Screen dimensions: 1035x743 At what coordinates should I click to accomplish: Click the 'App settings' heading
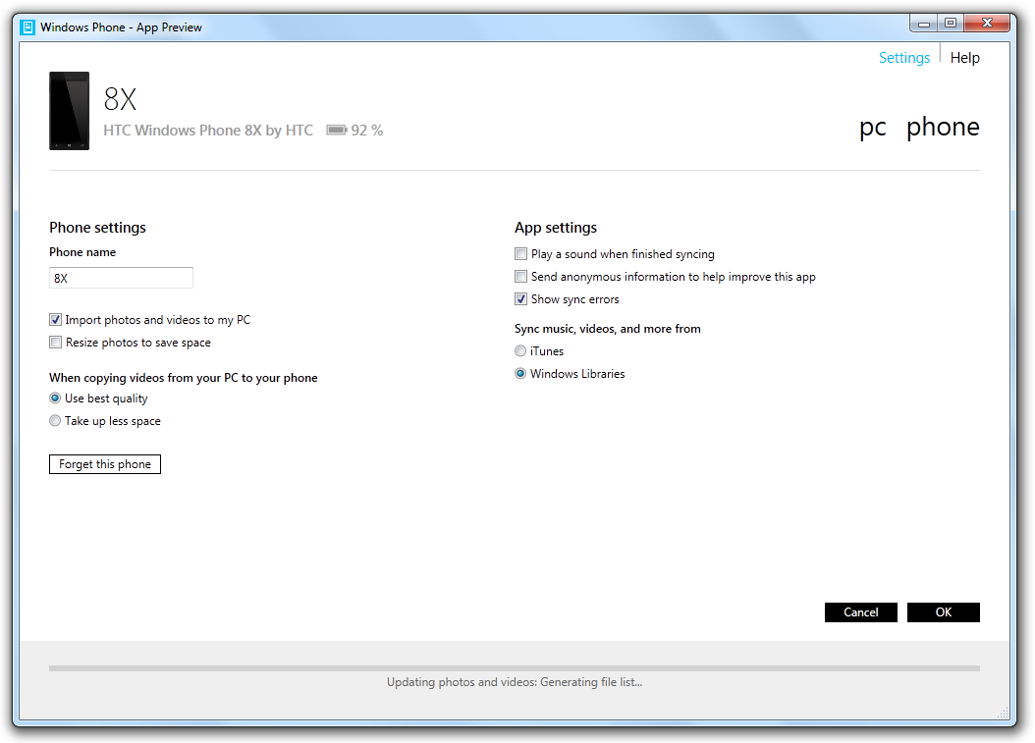pos(556,228)
